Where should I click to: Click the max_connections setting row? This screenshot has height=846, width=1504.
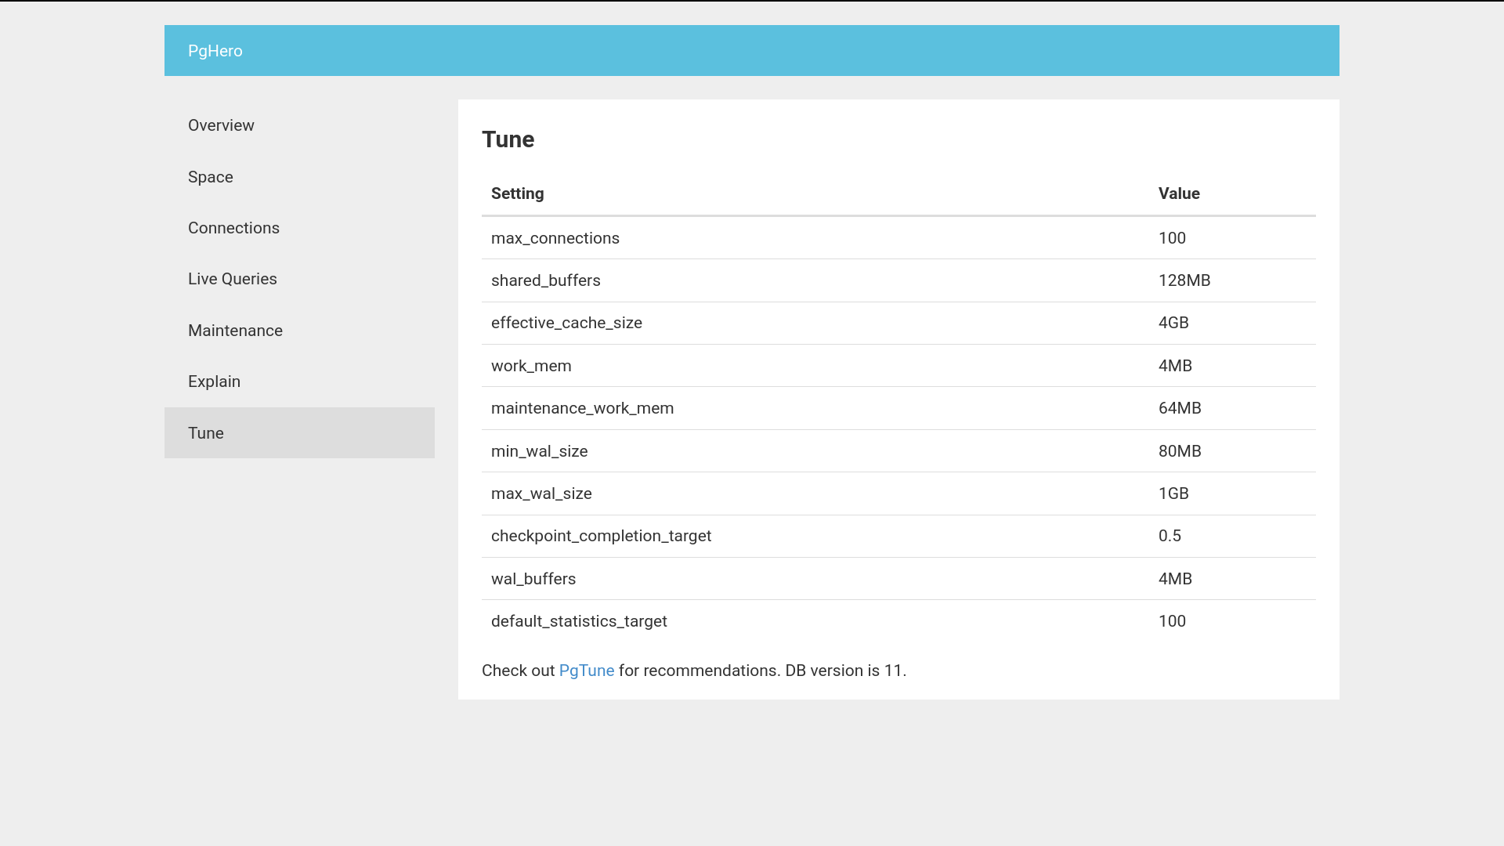tap(898, 238)
